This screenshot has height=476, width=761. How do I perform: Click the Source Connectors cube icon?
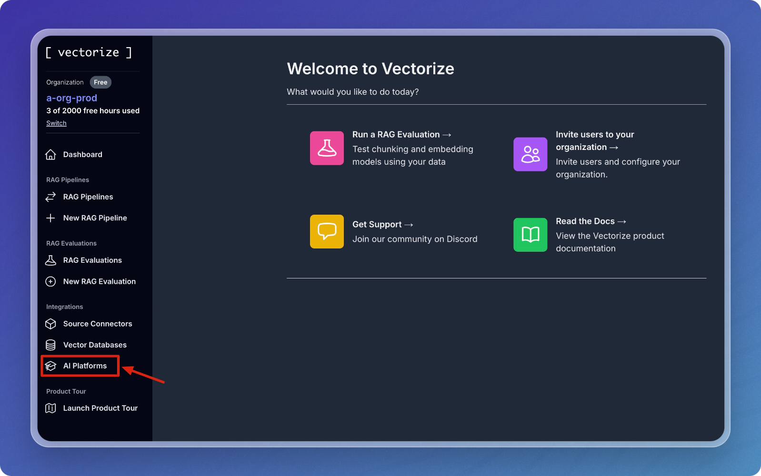coord(50,324)
